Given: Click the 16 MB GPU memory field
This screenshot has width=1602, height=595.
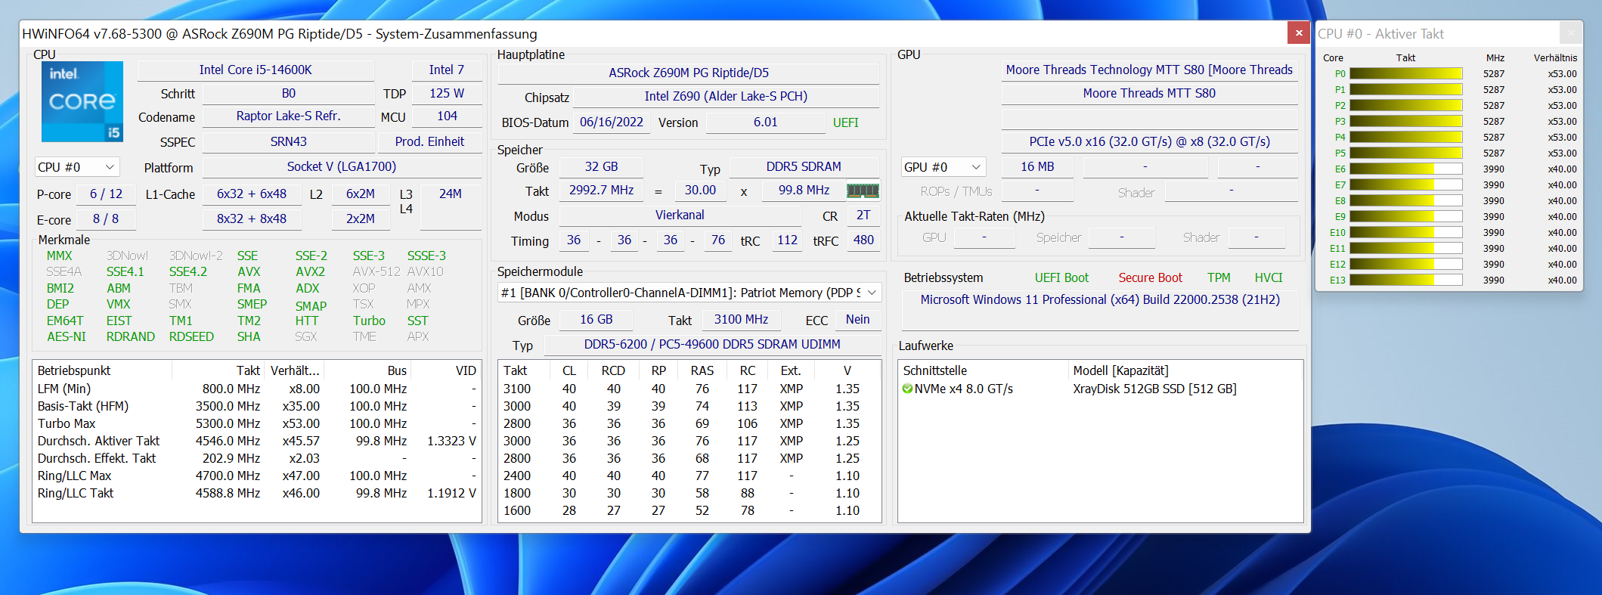Looking at the screenshot, I should [x=1037, y=167].
